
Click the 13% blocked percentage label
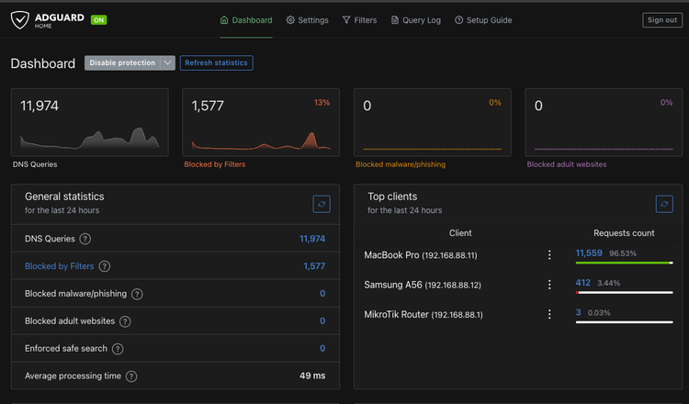pyautogui.click(x=322, y=102)
